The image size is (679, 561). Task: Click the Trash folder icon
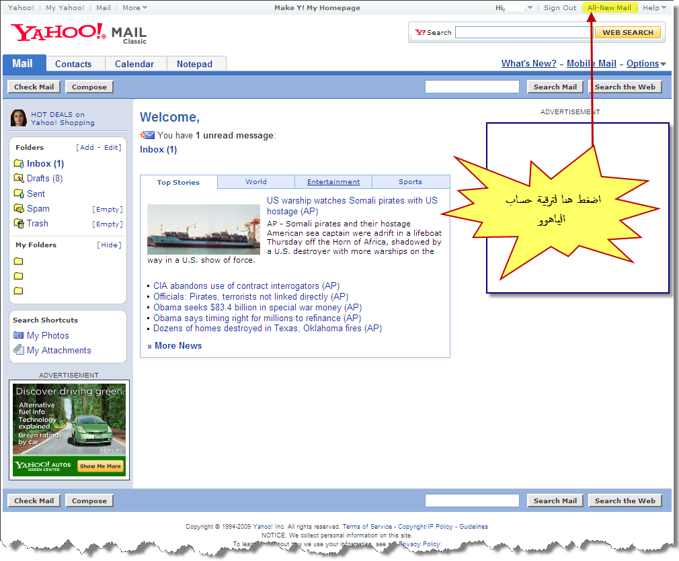click(x=19, y=223)
